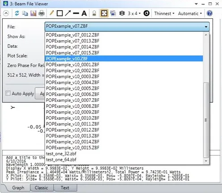Select the rectangle drawing tool
Screen dimensions: 222x193
coord(60,13)
